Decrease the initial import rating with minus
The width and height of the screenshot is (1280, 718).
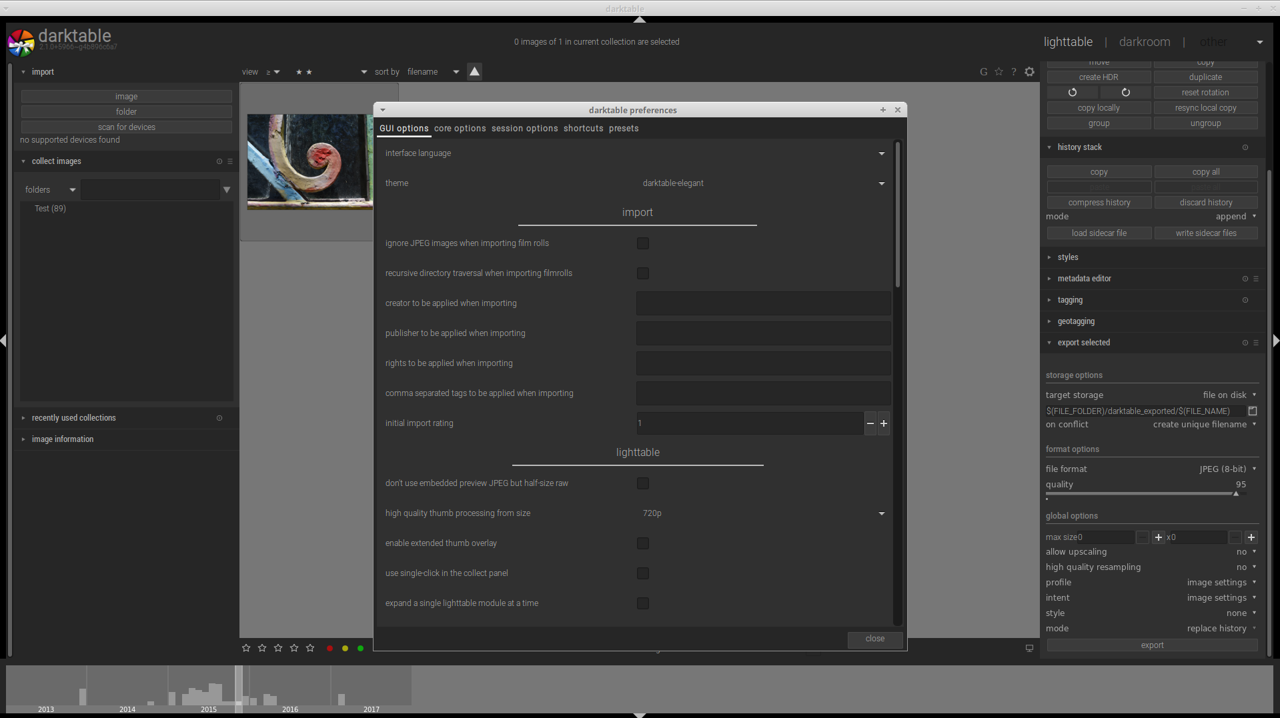[x=870, y=423]
